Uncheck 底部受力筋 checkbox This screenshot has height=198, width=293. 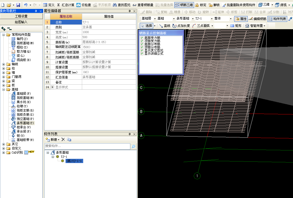pyautogui.click(x=142, y=38)
